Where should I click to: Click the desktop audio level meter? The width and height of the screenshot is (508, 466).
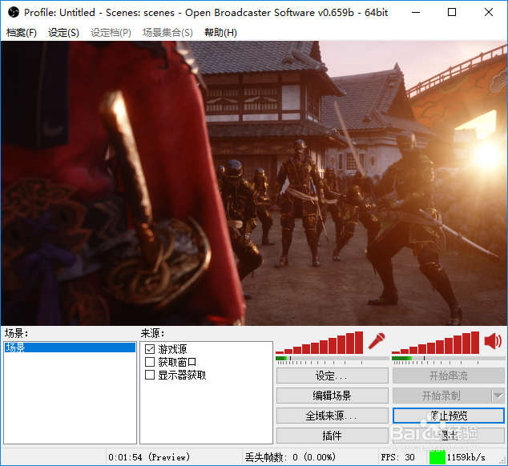449,359
